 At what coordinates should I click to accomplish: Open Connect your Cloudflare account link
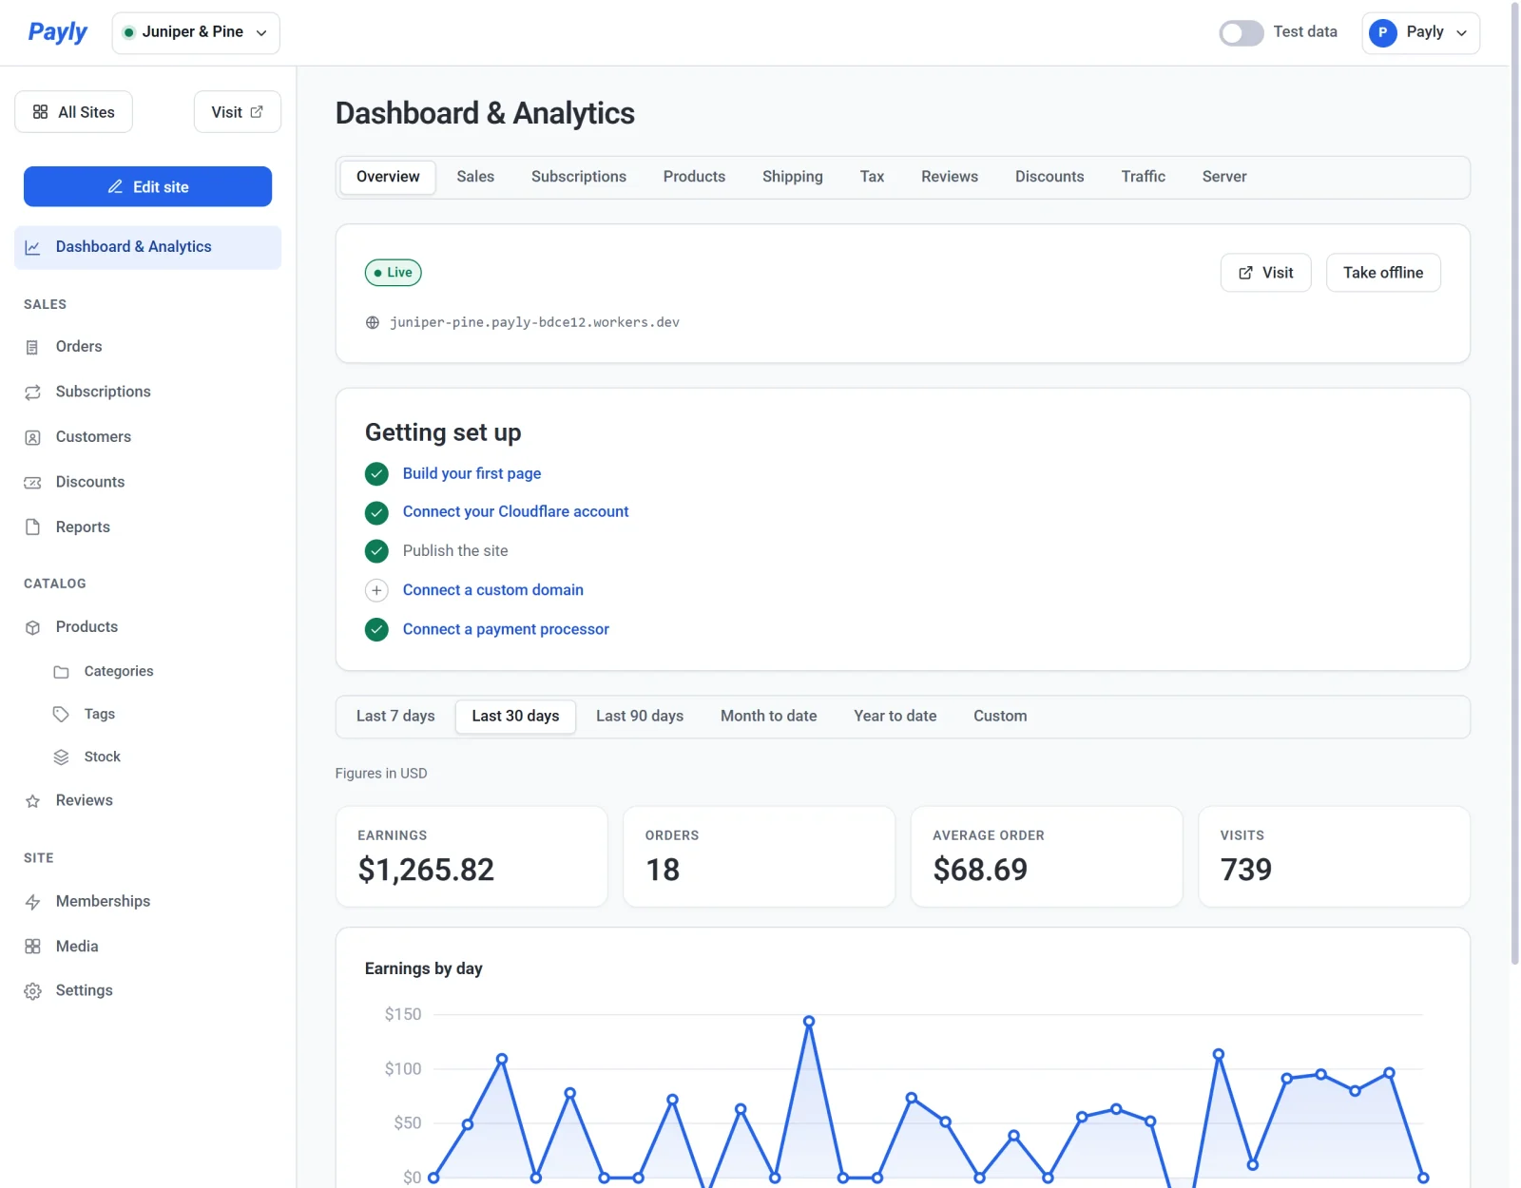click(x=515, y=511)
